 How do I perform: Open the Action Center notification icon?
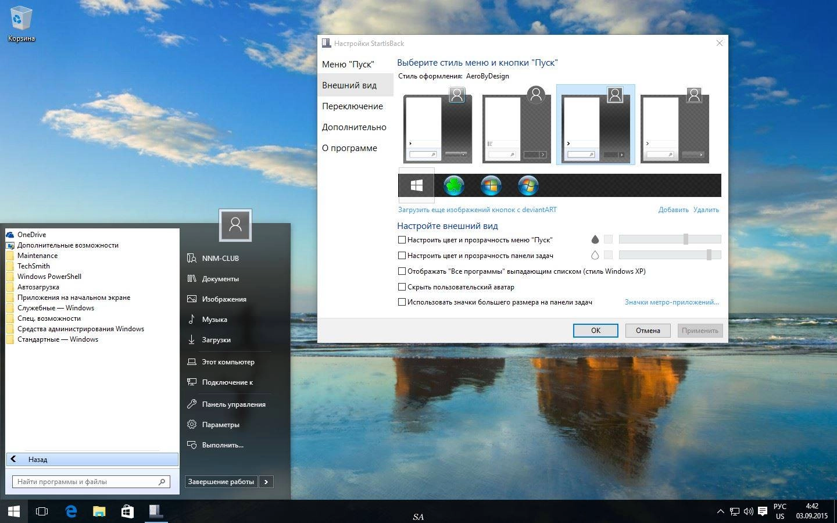point(763,511)
